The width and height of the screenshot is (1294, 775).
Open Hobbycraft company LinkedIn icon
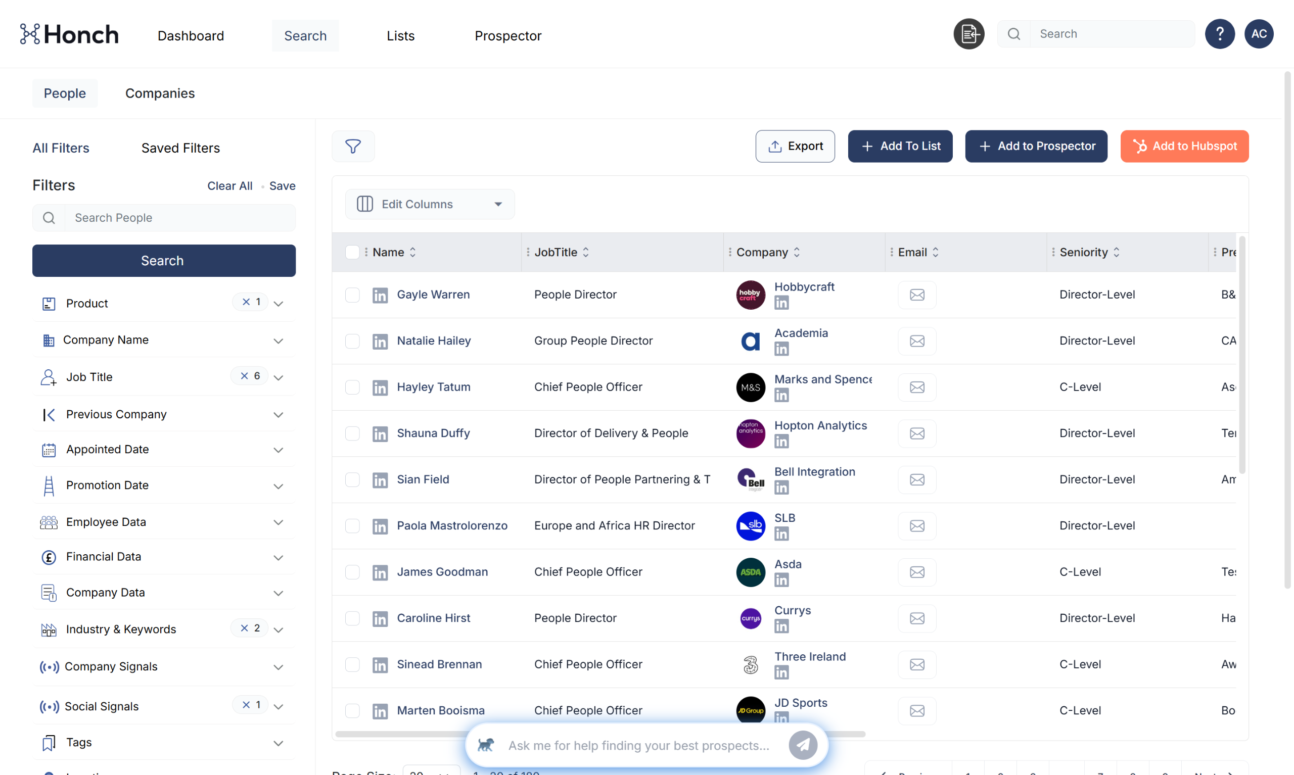click(781, 303)
